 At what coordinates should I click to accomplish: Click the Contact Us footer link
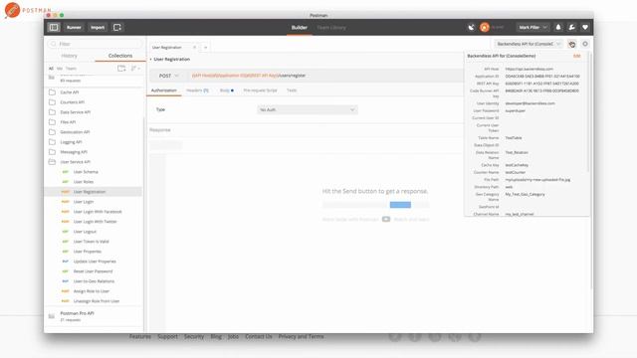pyautogui.click(x=259, y=336)
